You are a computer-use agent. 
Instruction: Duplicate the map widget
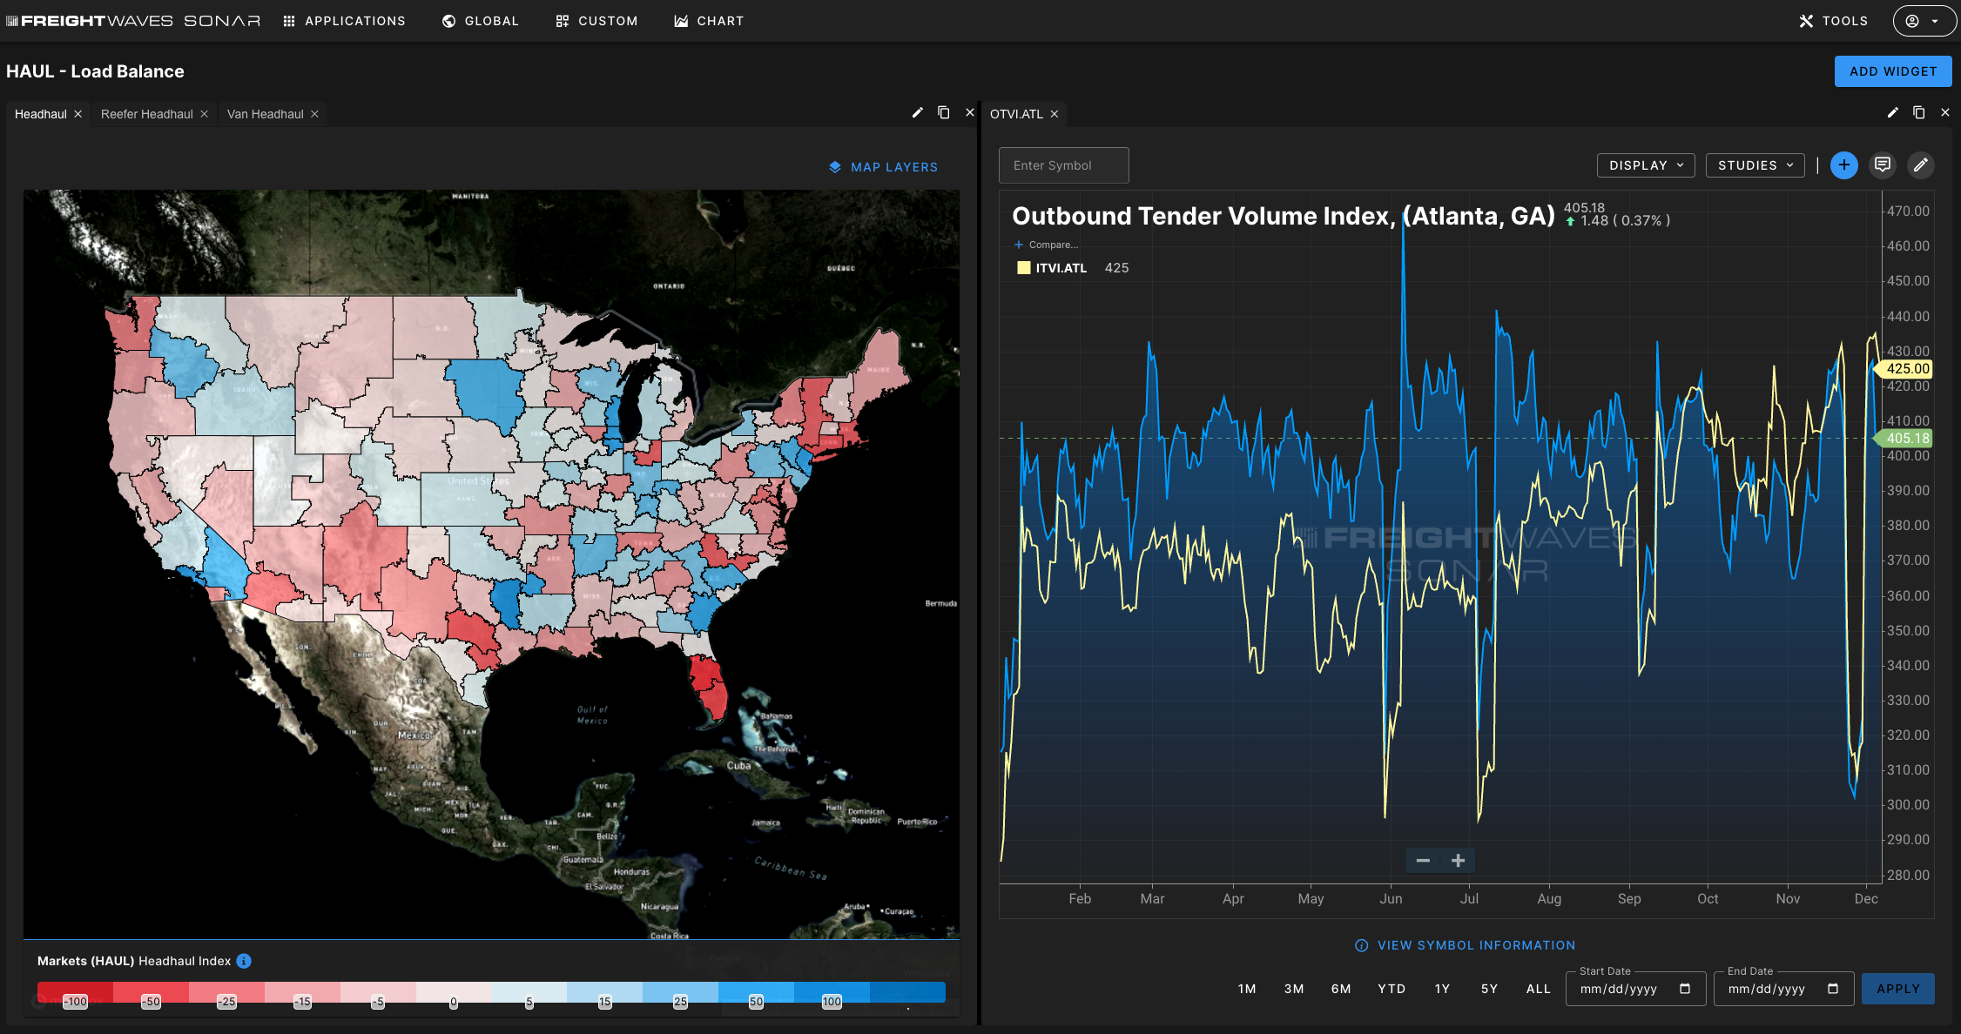943,112
